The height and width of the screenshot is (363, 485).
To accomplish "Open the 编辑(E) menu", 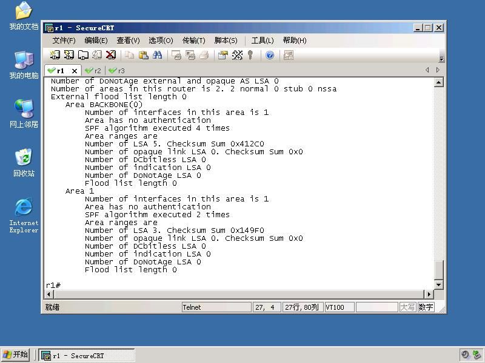I will [96, 41].
